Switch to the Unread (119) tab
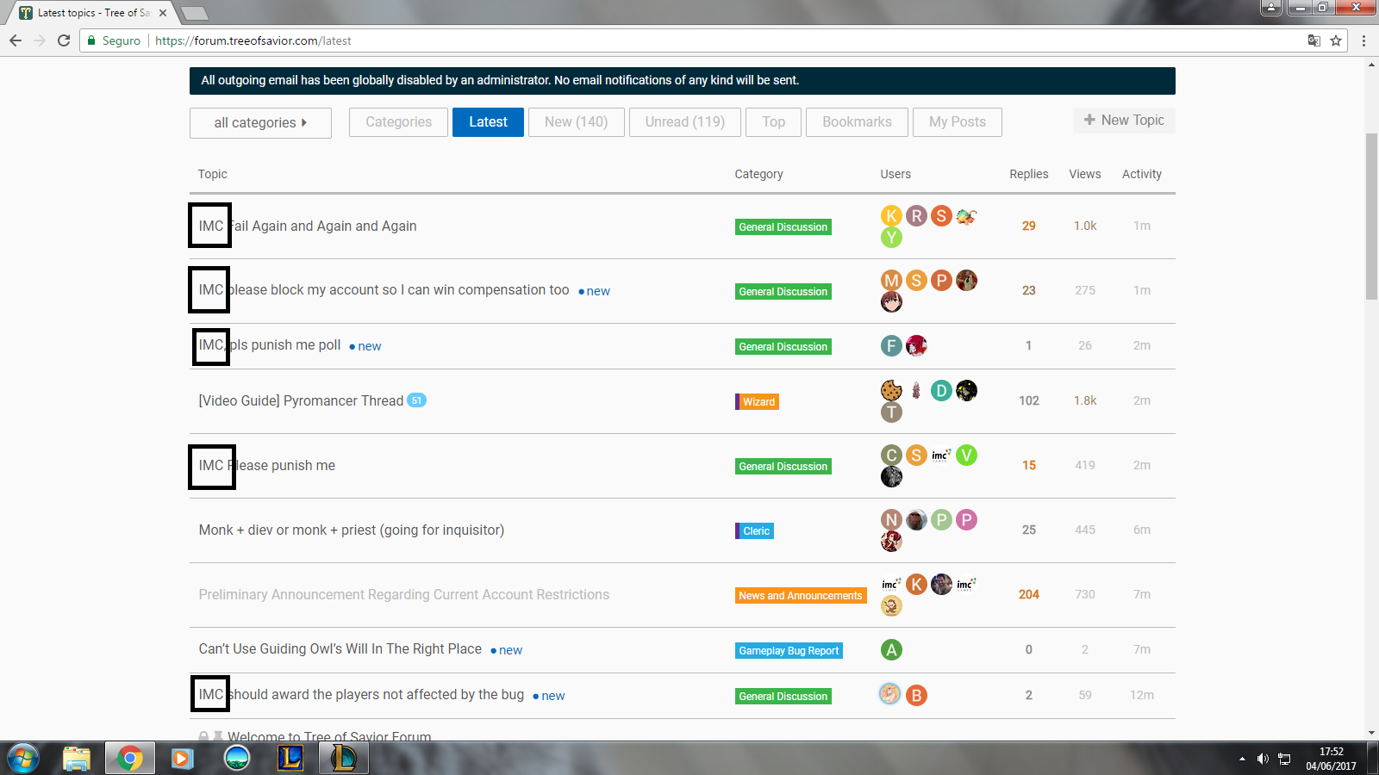 (x=684, y=122)
